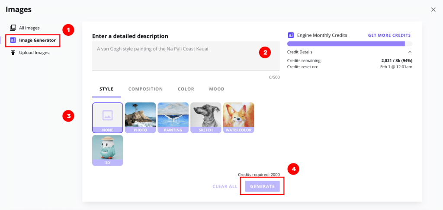443x210 pixels.
Task: Switch to the Style tab
Action: (x=106, y=89)
